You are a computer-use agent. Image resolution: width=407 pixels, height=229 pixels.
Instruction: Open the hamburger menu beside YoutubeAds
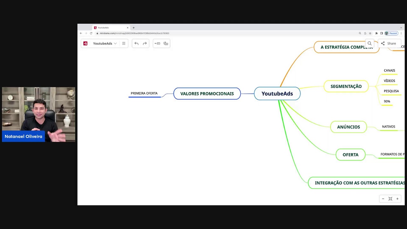[x=124, y=44]
